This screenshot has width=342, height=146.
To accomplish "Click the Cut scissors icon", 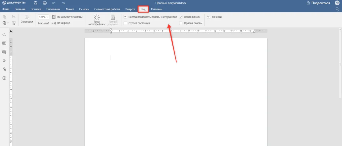I will [x=14, y=17].
